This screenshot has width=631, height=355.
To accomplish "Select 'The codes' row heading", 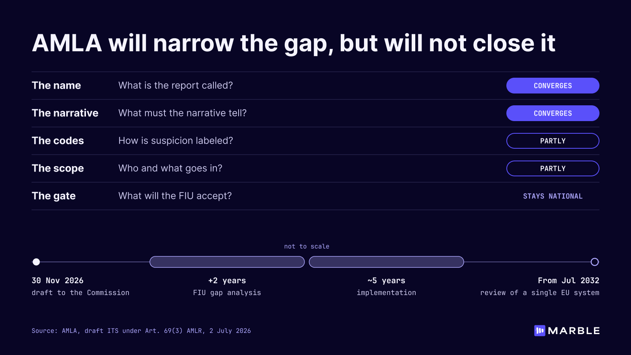I will tap(58, 141).
